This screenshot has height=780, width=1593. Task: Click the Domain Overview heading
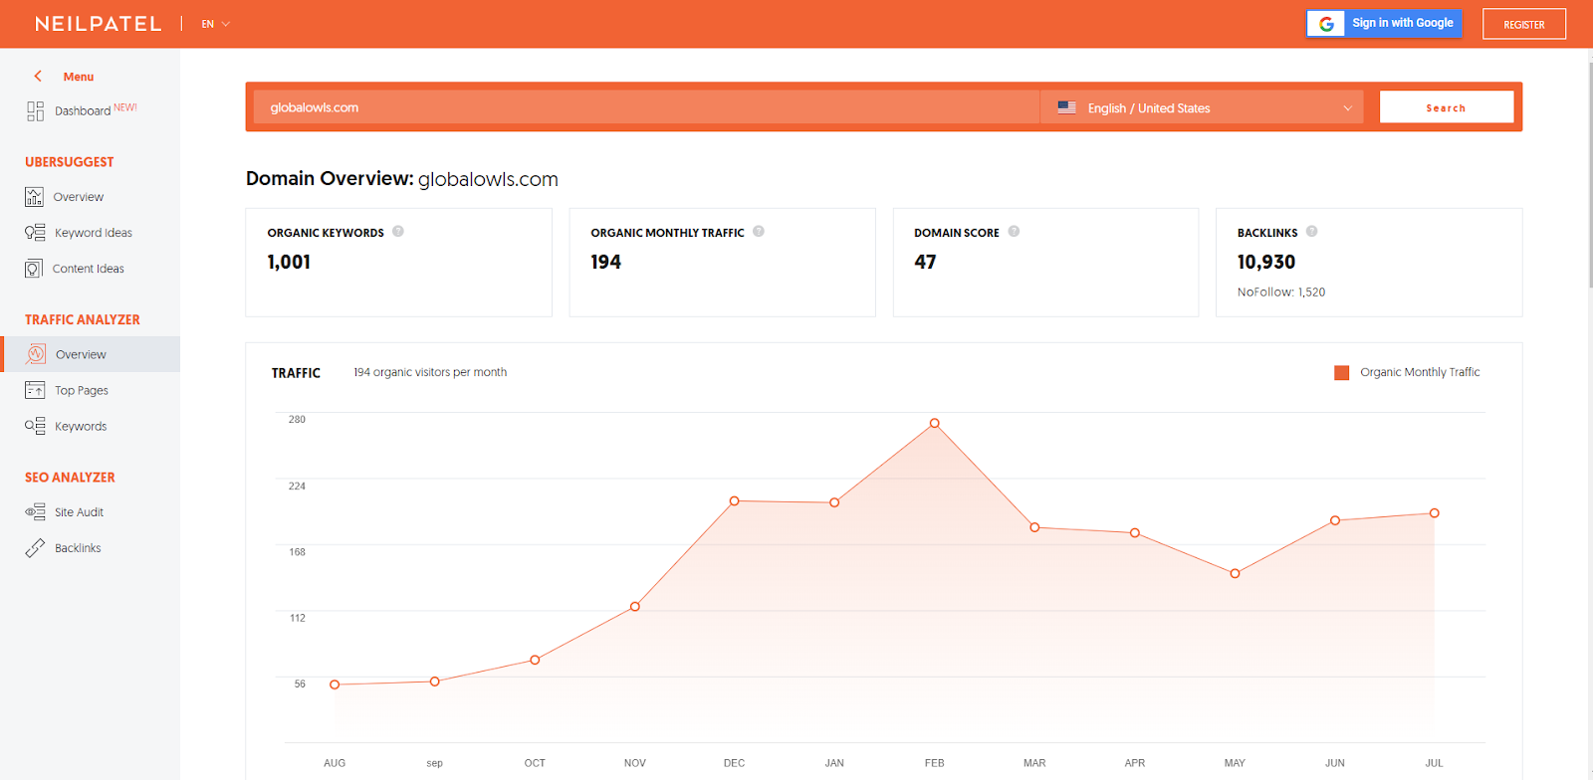(402, 179)
